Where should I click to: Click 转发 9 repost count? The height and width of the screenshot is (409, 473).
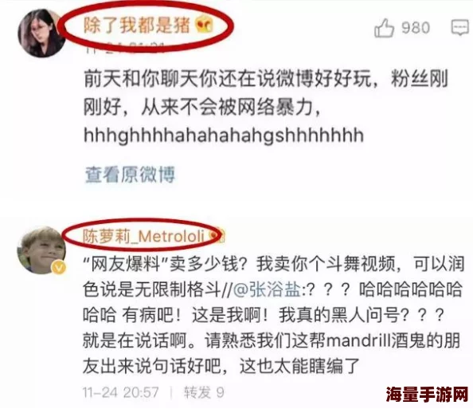[204, 392]
